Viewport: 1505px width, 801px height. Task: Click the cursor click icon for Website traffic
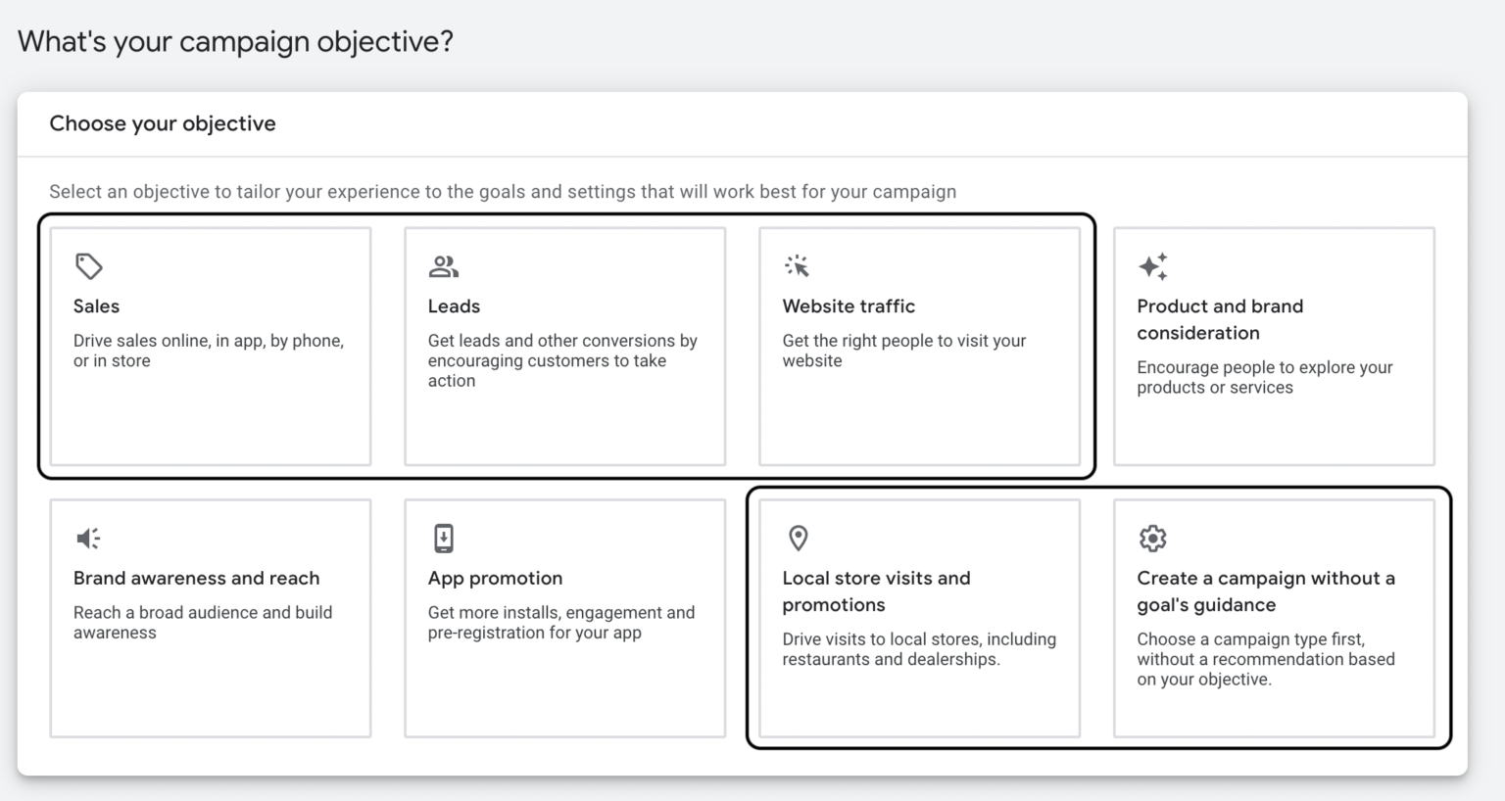pyautogui.click(x=798, y=266)
